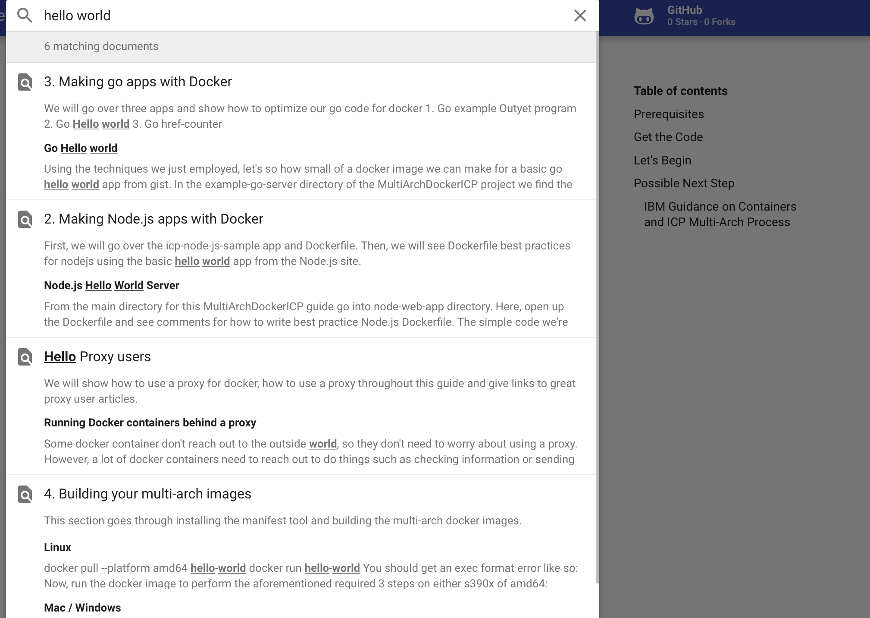Expand the Possible Next Step section
Viewport: 870px width, 618px height.
[x=684, y=183]
